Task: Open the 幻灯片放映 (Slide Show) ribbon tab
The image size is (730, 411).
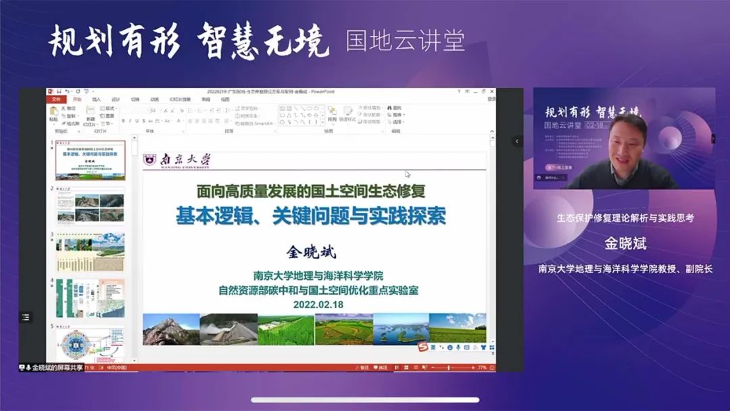Action: click(x=180, y=99)
